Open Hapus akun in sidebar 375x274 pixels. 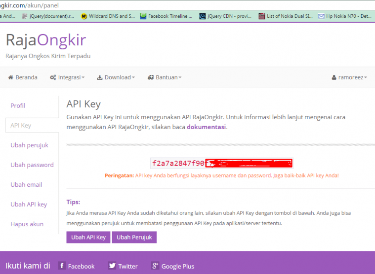click(27, 224)
